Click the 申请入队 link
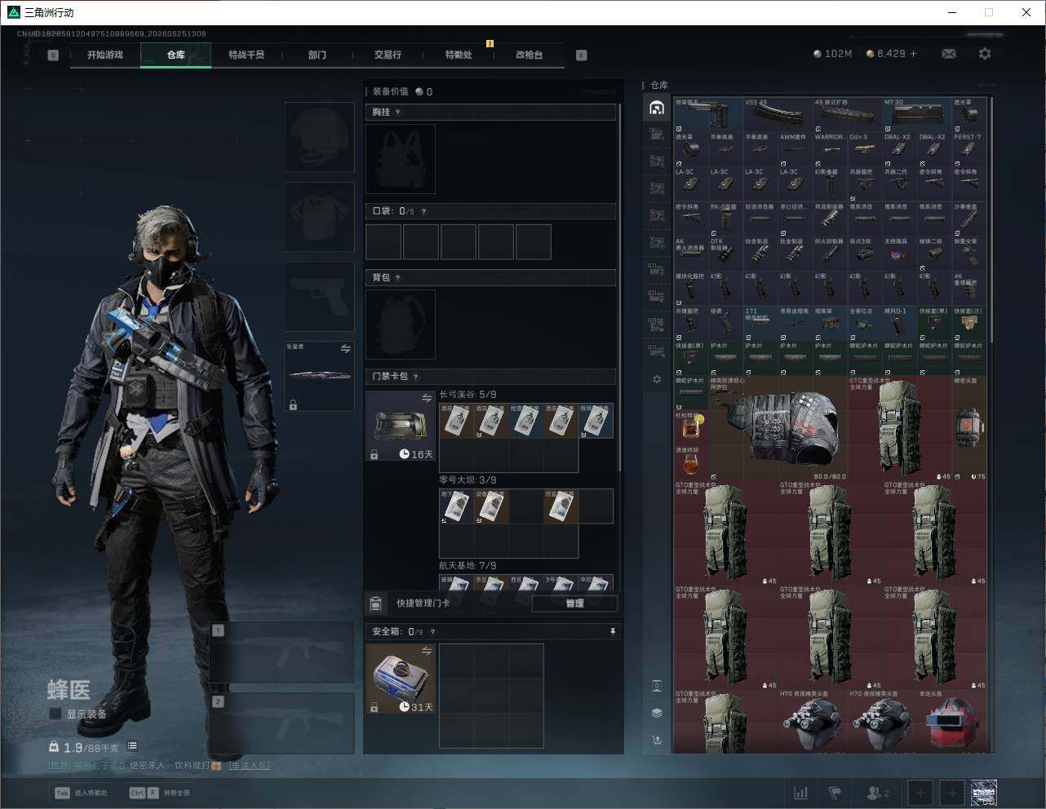The height and width of the screenshot is (809, 1046). 249,766
